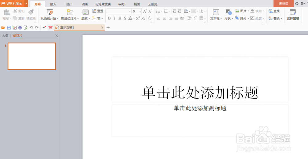Click the Save floppy disk icon
The width and height of the screenshot is (308, 159).
click(x=9, y=28)
